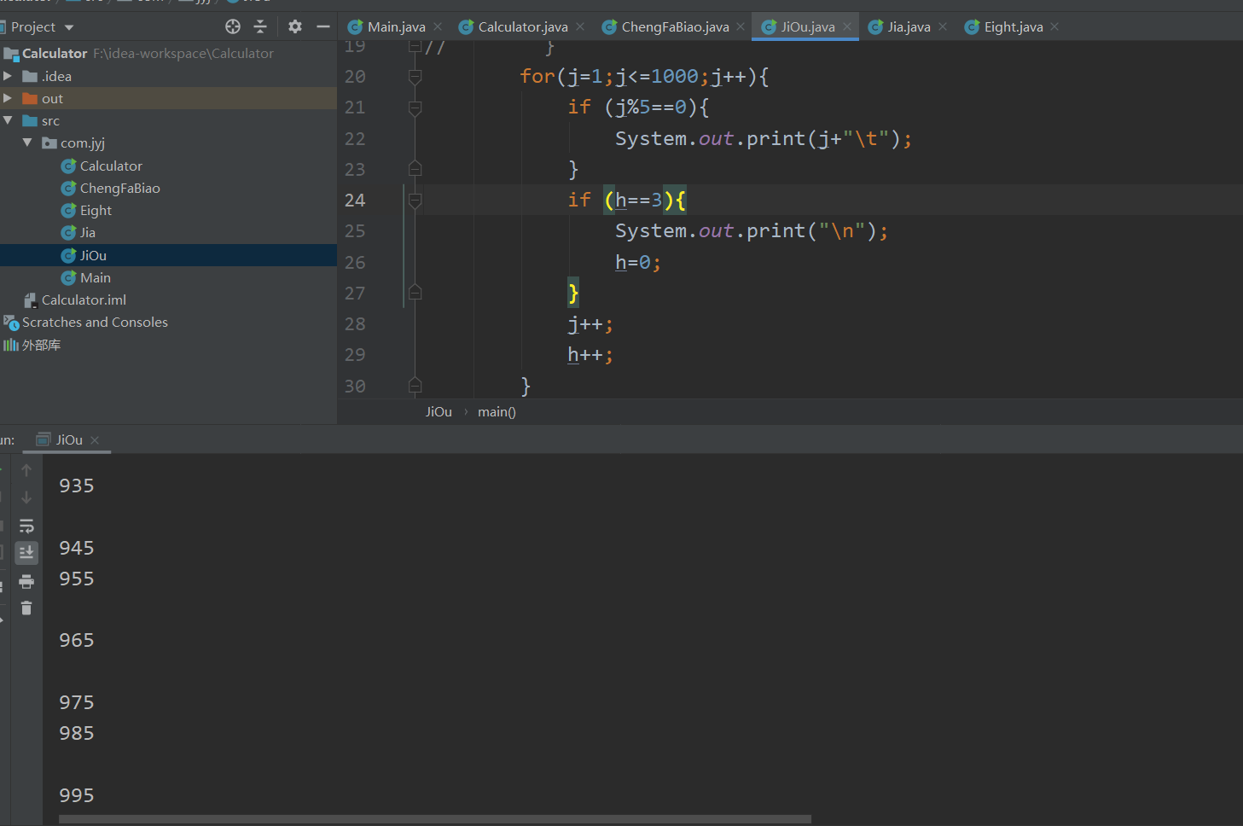
Task: Expand the out folder
Action: (8, 98)
